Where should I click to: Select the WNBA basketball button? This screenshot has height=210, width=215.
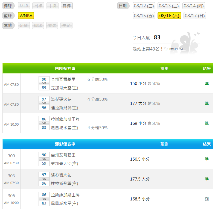pos(26,16)
